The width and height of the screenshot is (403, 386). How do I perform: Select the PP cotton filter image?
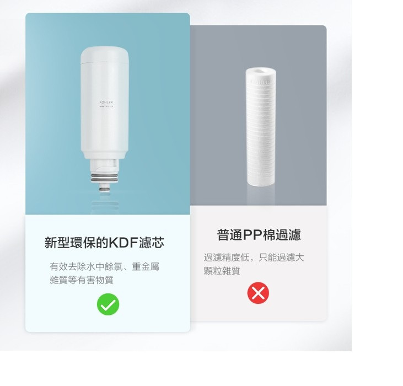point(261,127)
